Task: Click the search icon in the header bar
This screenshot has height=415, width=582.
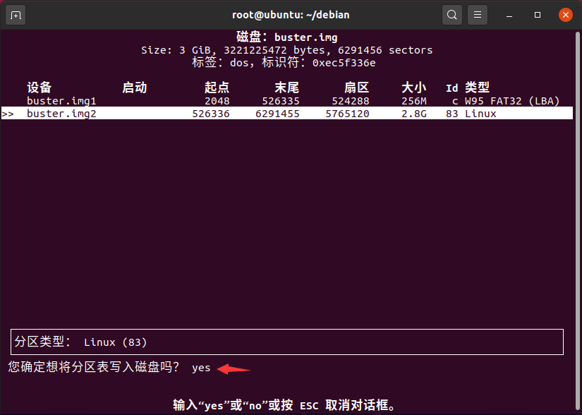Action: 451,15
